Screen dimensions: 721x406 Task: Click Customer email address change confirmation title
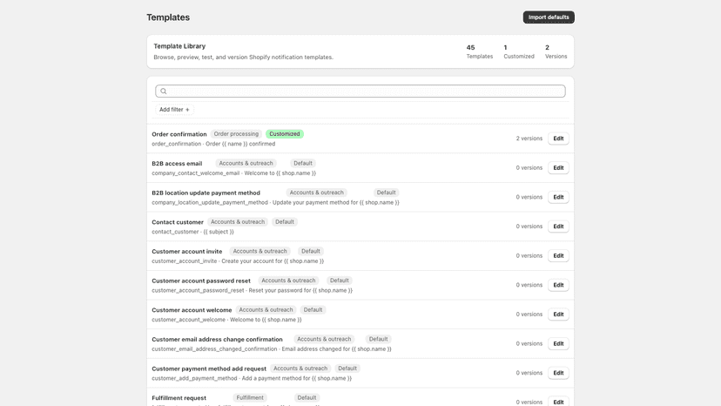(x=217, y=339)
